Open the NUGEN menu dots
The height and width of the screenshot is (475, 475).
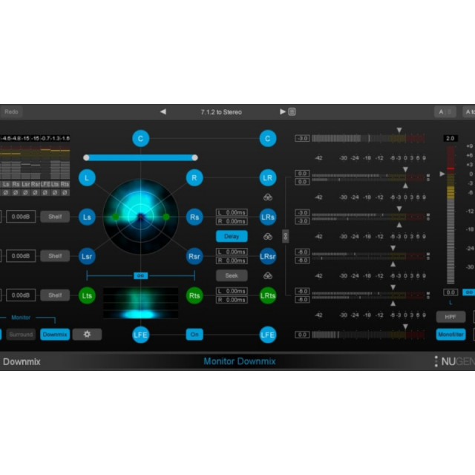pos(436,361)
